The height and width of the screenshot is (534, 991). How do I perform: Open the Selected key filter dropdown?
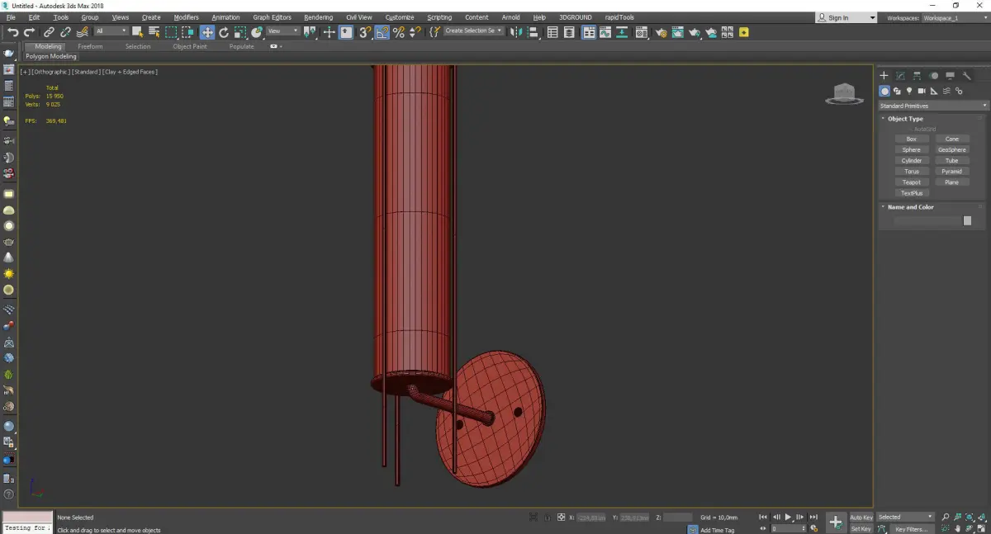pyautogui.click(x=906, y=517)
